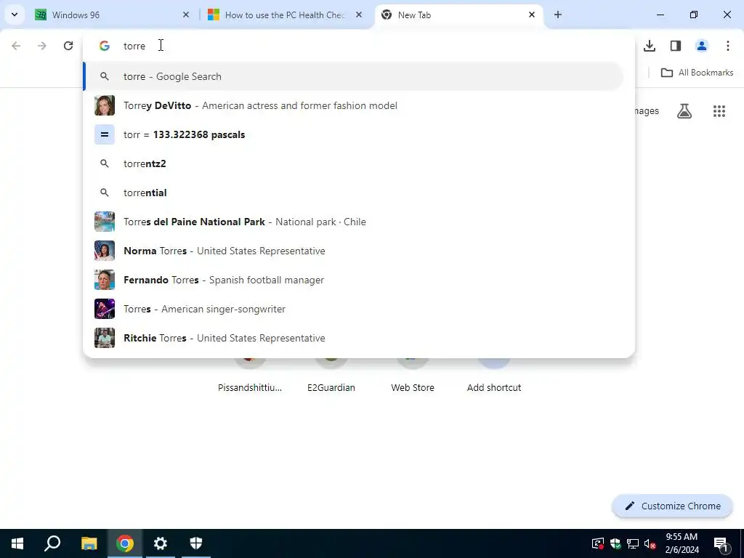This screenshot has width=744, height=558.
Task: Click the Torres del Paine thumbnail image
Action: pyautogui.click(x=105, y=222)
